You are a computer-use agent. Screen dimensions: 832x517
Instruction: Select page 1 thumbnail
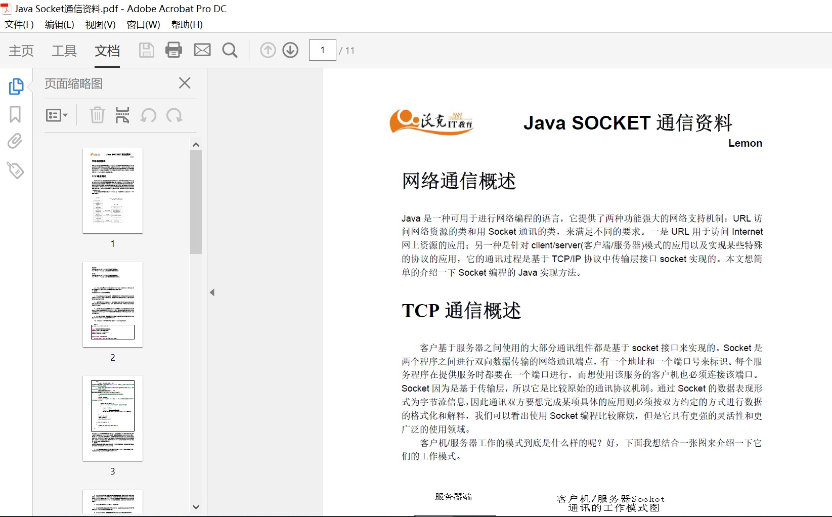[x=113, y=191]
